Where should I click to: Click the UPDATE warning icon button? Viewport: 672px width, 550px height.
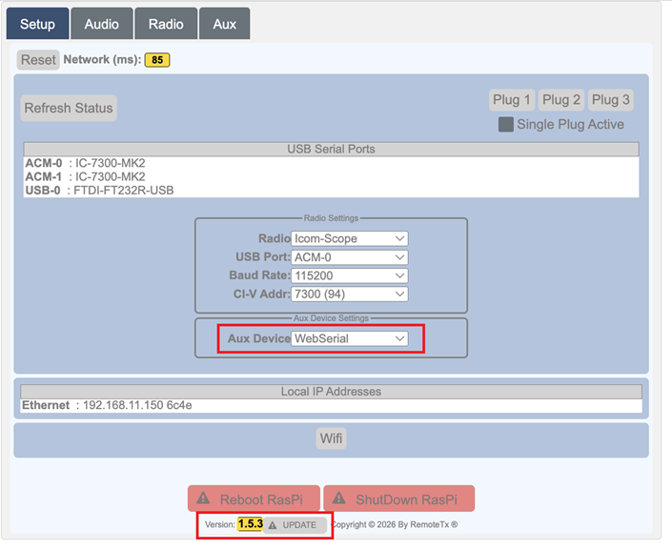(273, 525)
